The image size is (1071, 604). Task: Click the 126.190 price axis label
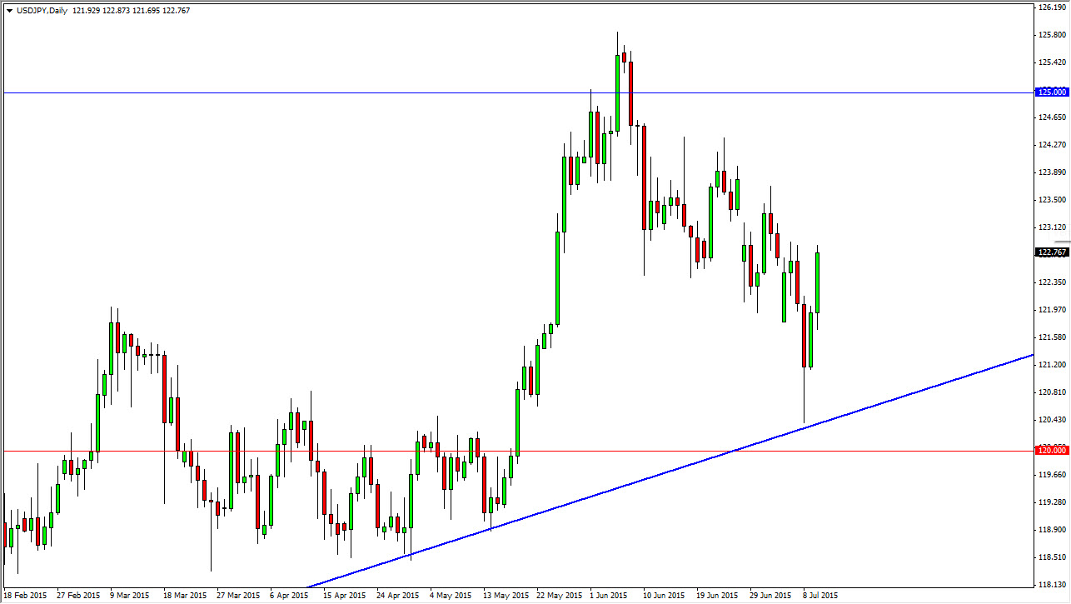coord(1051,7)
